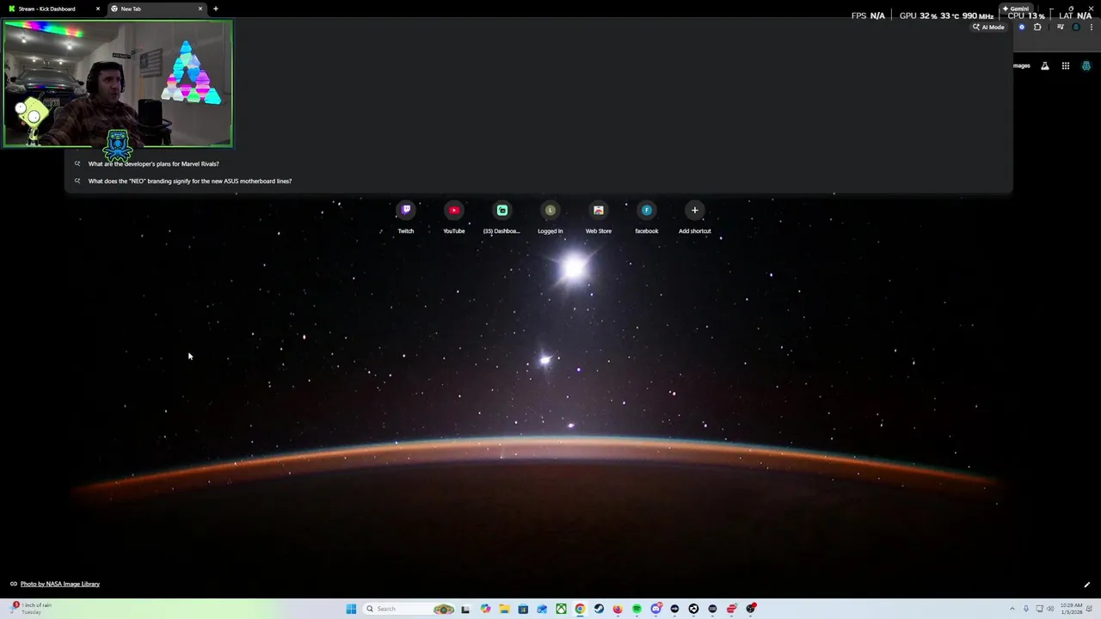The width and height of the screenshot is (1101, 619).
Task: Open Discord from the taskbar
Action: (x=656, y=609)
